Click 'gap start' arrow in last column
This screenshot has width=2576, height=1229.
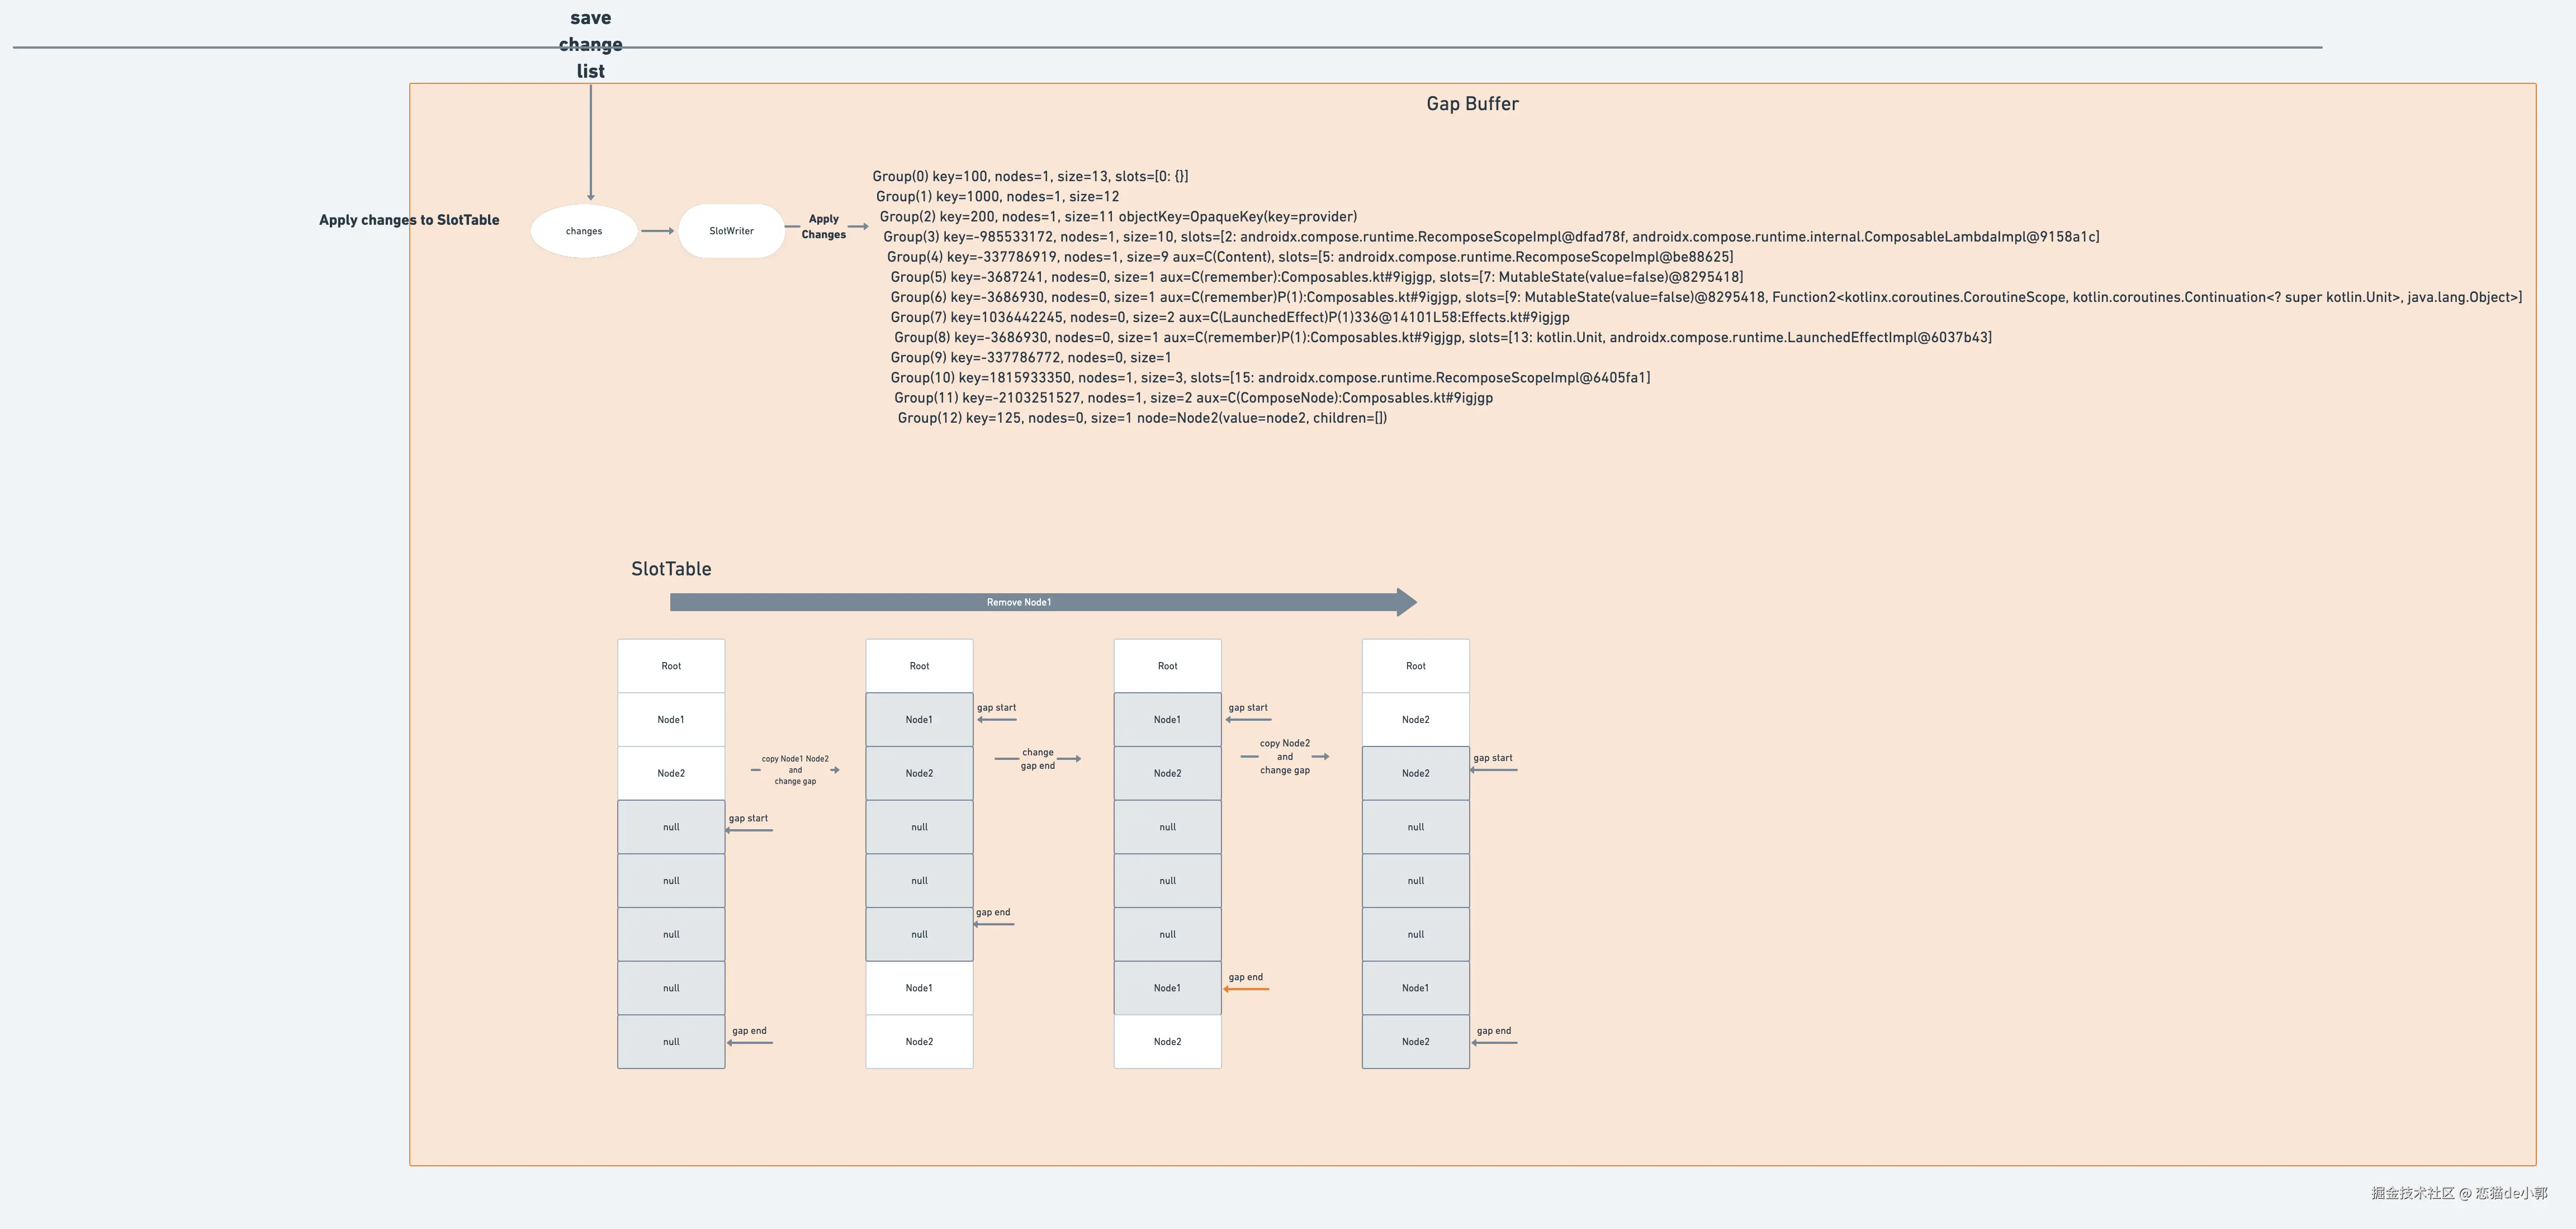click(1494, 769)
